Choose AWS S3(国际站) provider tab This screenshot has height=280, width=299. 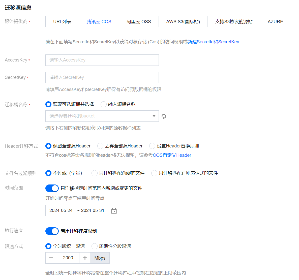pyautogui.click(x=183, y=22)
